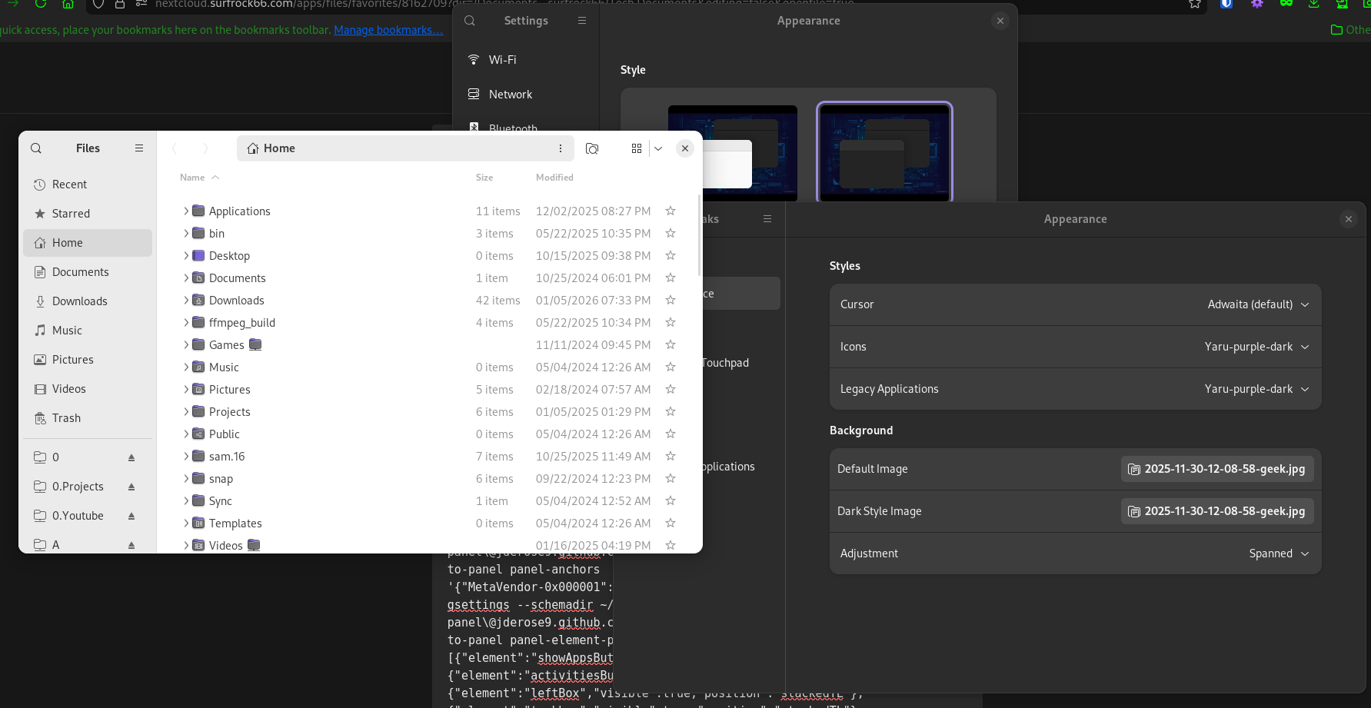Toggle star on the Projects folder
The height and width of the screenshot is (708, 1371).
tap(671, 412)
